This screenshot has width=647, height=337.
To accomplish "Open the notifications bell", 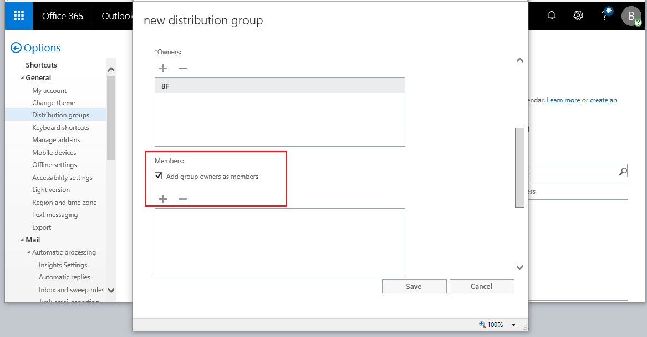I will pyautogui.click(x=551, y=15).
